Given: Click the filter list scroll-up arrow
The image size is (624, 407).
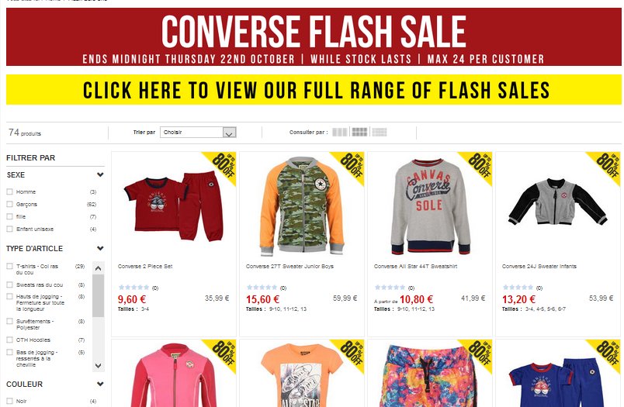Looking at the screenshot, I should [x=99, y=268].
